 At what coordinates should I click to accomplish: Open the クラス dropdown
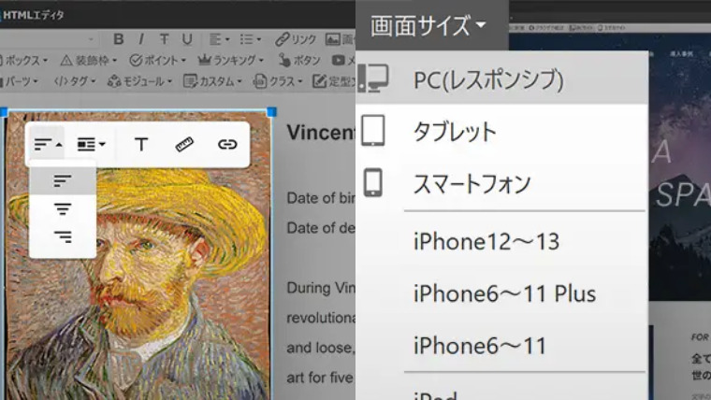click(278, 81)
